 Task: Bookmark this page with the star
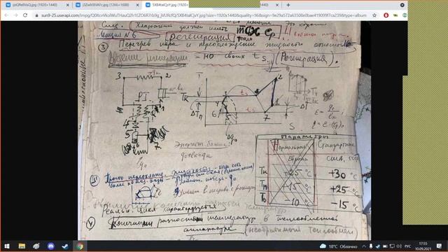[x=374, y=15]
